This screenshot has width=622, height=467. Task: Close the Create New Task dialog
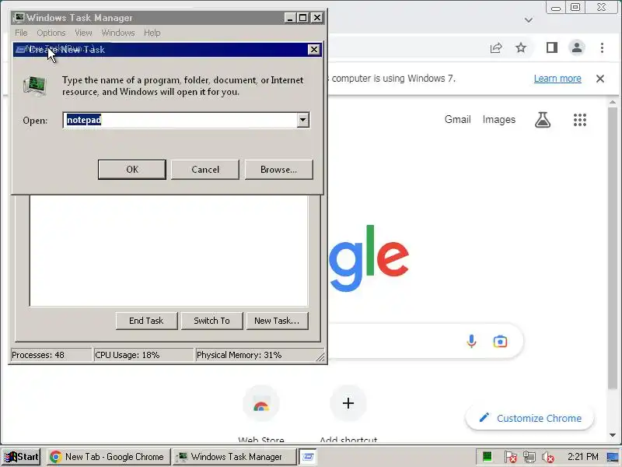[x=314, y=50]
